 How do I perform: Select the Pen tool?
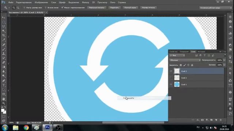(4, 81)
